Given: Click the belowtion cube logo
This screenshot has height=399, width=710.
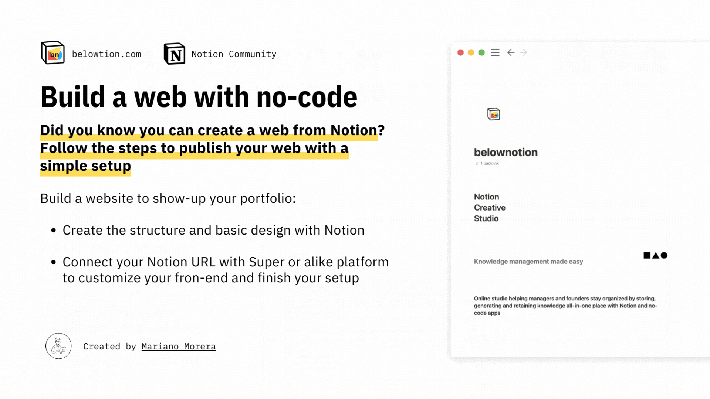Looking at the screenshot, I should click(53, 53).
